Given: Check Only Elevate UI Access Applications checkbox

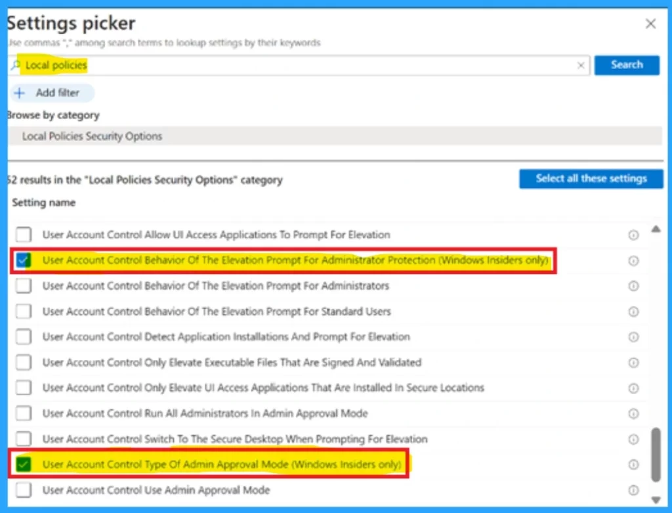Looking at the screenshot, I should pos(24,388).
